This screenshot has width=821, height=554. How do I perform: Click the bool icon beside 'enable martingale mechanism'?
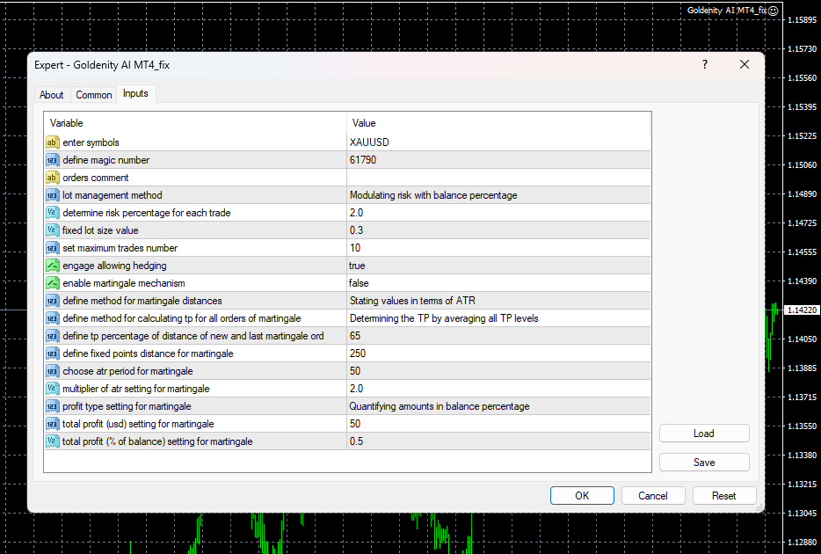[x=53, y=283]
